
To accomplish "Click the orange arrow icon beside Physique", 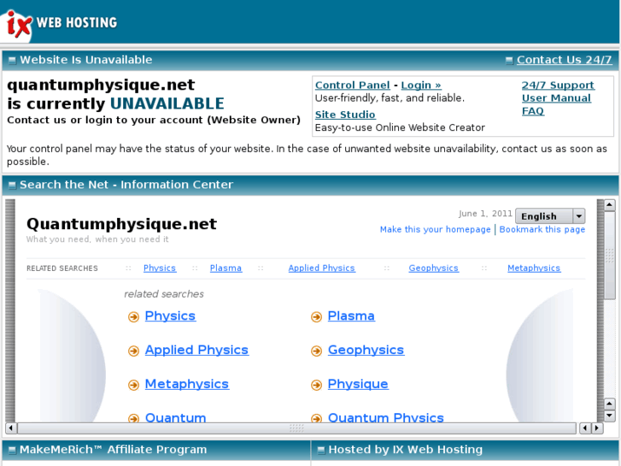I will click(316, 385).
